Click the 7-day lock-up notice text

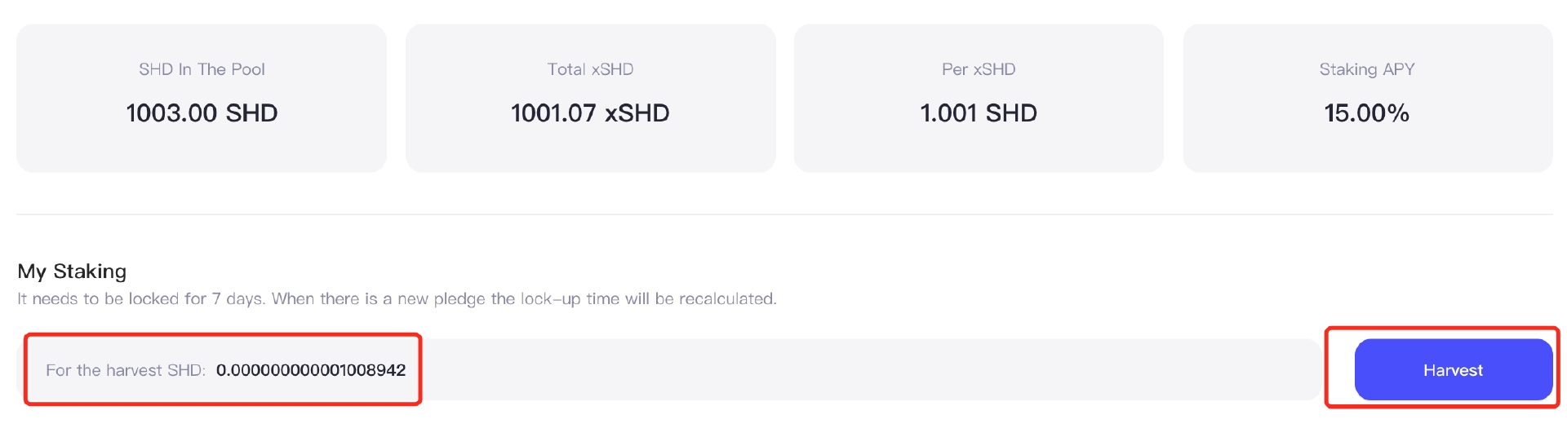(397, 298)
